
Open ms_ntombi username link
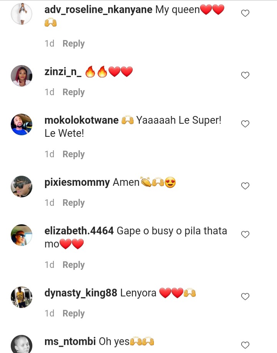70,341
